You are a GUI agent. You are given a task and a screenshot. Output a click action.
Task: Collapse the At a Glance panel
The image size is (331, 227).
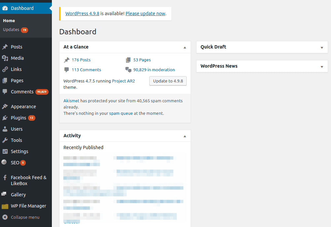click(185, 48)
